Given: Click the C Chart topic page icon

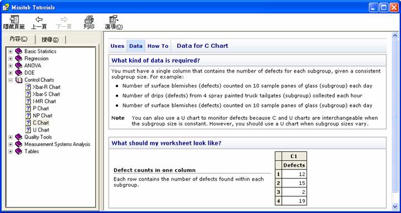Looking at the screenshot, I should tap(28, 123).
